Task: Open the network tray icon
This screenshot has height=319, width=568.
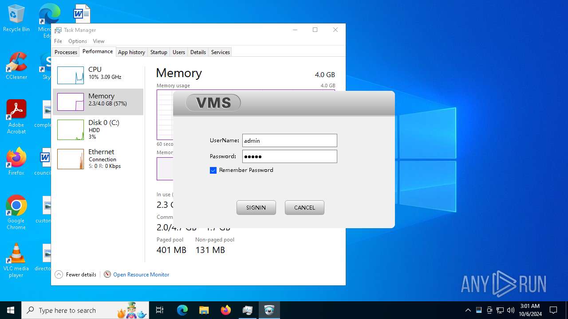Action: (500, 310)
